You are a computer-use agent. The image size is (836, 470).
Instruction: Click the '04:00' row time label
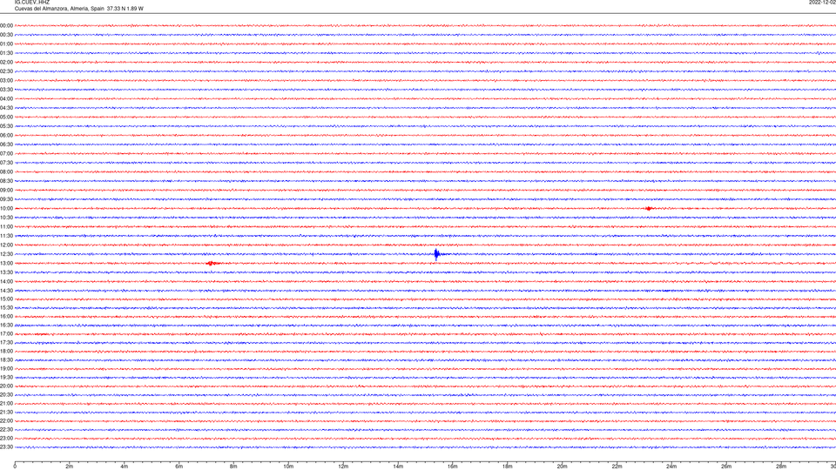click(6, 98)
